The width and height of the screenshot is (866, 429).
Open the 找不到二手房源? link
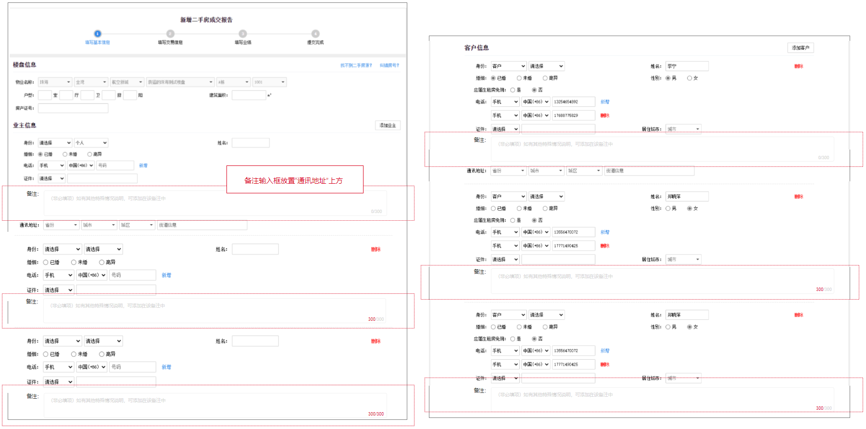[x=356, y=65]
